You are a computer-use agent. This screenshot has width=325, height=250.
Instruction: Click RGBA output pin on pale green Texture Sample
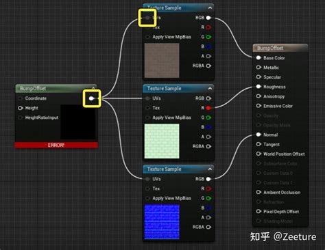208,146
